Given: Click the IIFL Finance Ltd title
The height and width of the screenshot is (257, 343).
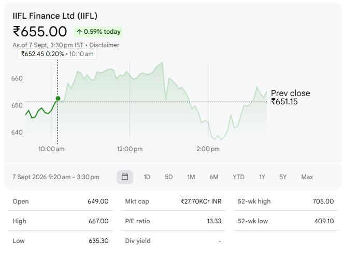Looking at the screenshot, I should pyautogui.click(x=55, y=16).
